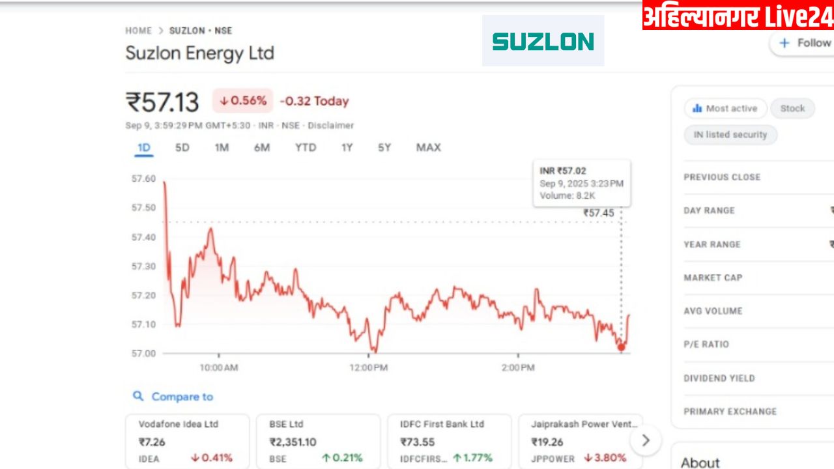The width and height of the screenshot is (834, 469).
Task: Click IDFC First Bank up arrow indicator
Action: (457, 458)
